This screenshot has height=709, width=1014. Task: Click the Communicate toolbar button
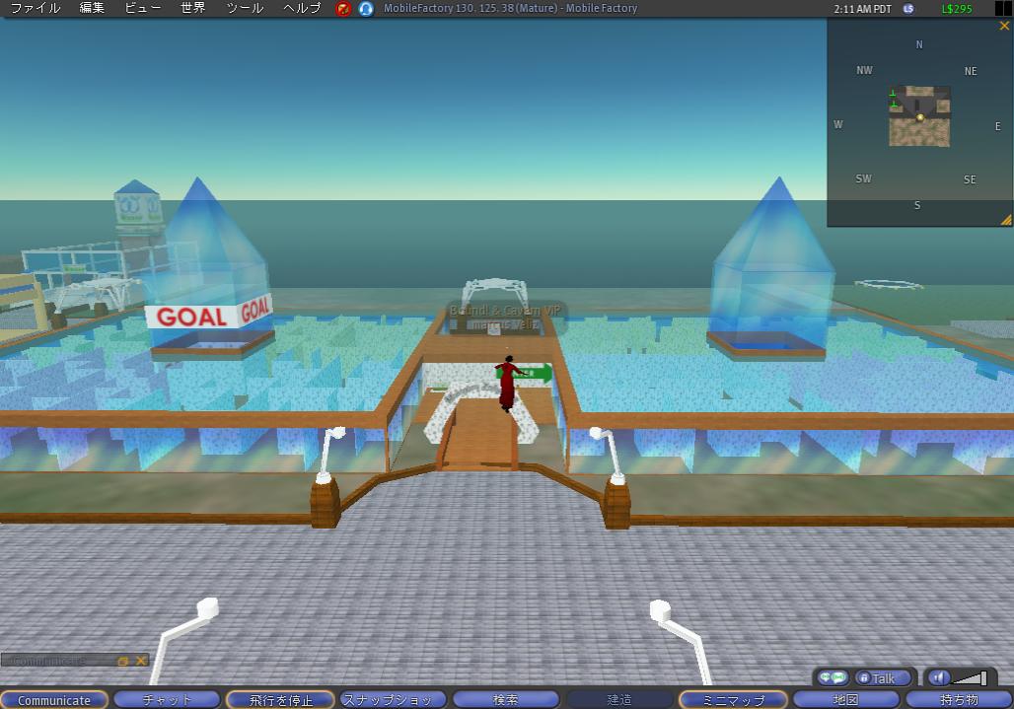coord(54,700)
